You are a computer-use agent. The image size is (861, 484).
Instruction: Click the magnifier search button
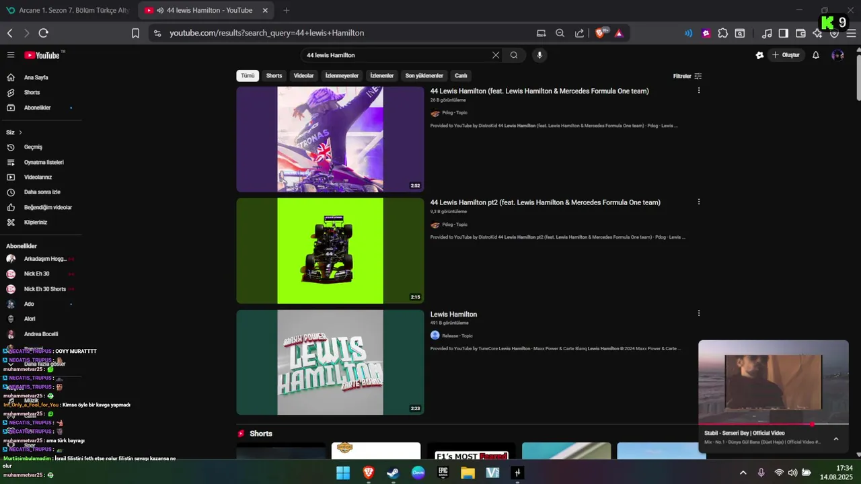tap(514, 55)
